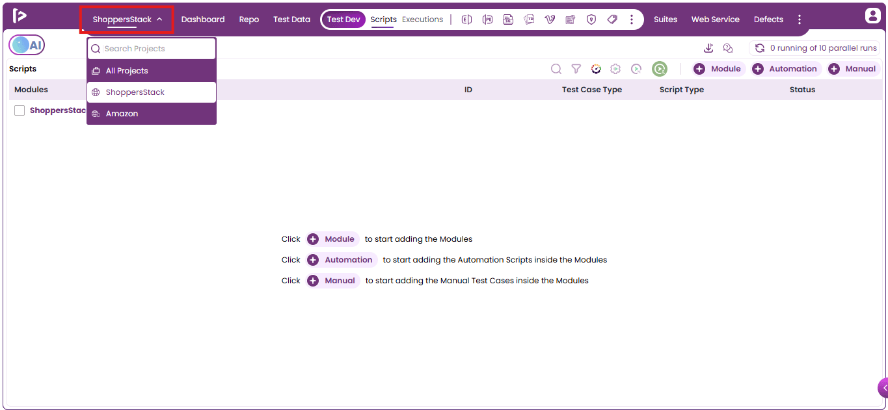This screenshot has height=410, width=888.
Task: Check the ShoppersStack module checkbox
Action: (20, 110)
